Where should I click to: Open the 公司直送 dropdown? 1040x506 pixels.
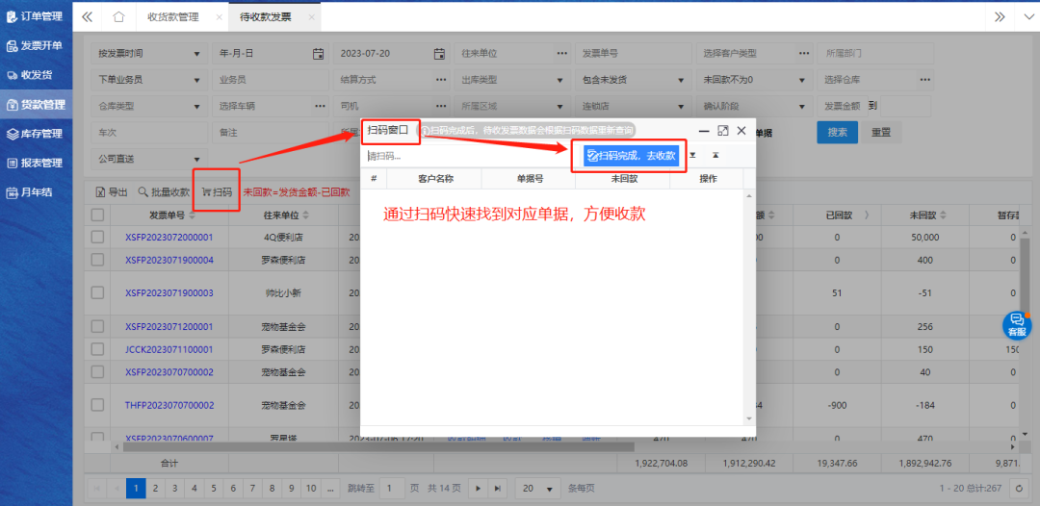coord(196,158)
